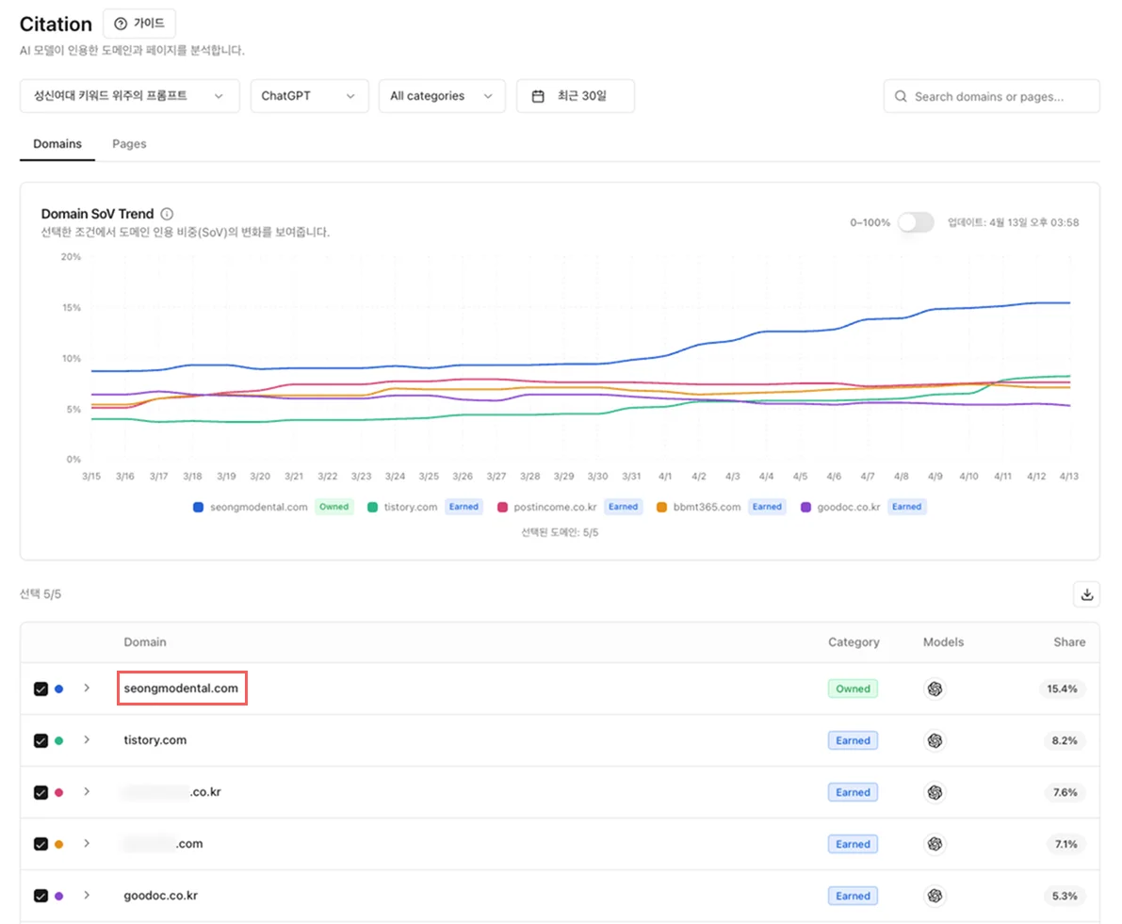Image resolution: width=1122 pixels, height=924 pixels.
Task: Click the ChatGPT model icon for goodoc.co.kr
Action: click(x=935, y=896)
